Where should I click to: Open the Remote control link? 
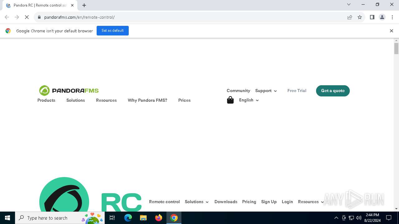coord(164,202)
